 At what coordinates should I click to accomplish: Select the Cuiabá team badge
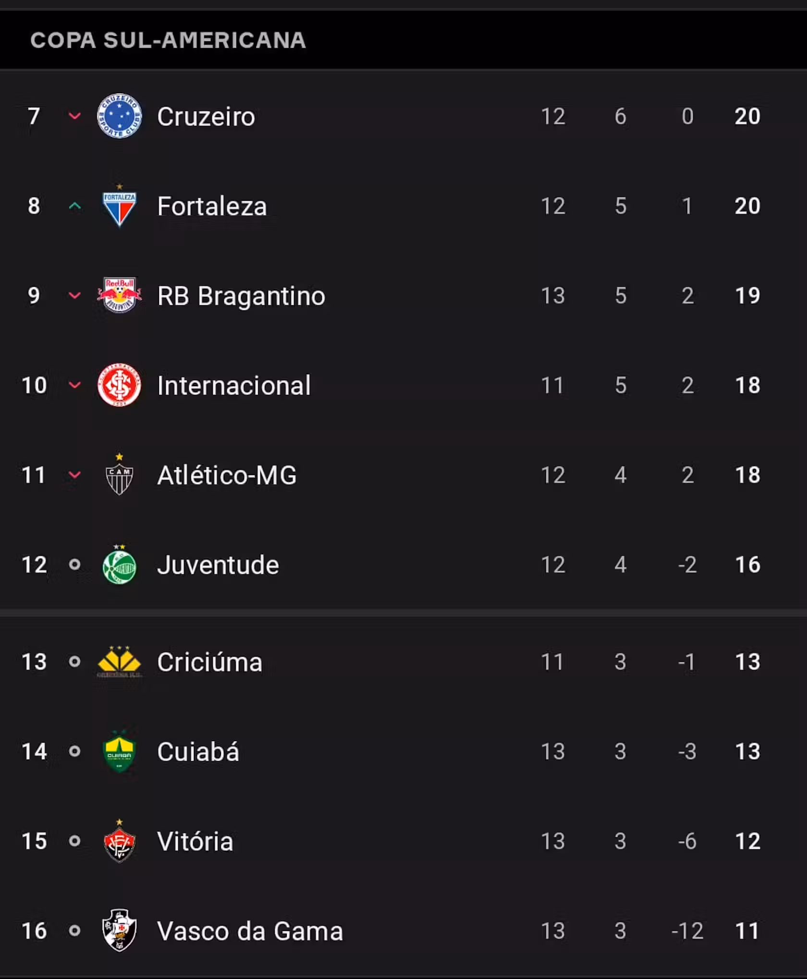point(119,751)
